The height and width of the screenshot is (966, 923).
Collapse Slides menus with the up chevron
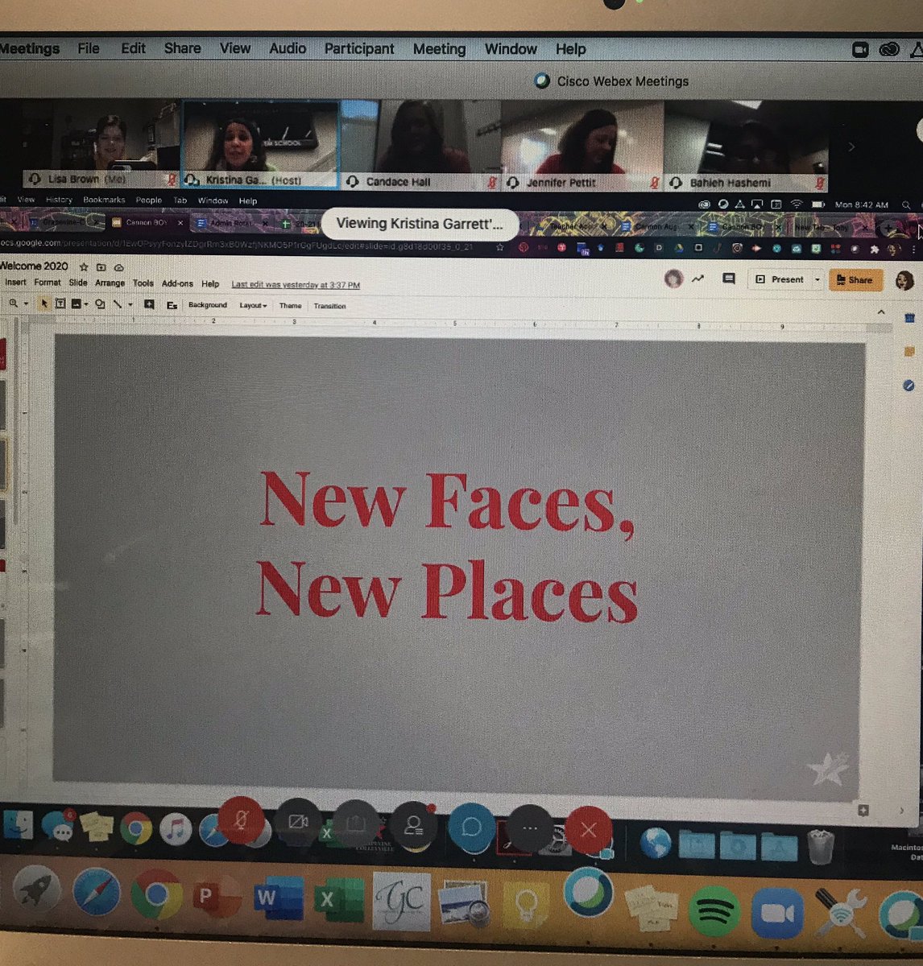[881, 312]
